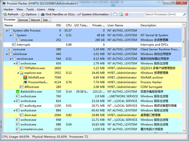Collapse the wininit.exe process tree
This screenshot has width=189, height=141.
(x=6, y=54)
